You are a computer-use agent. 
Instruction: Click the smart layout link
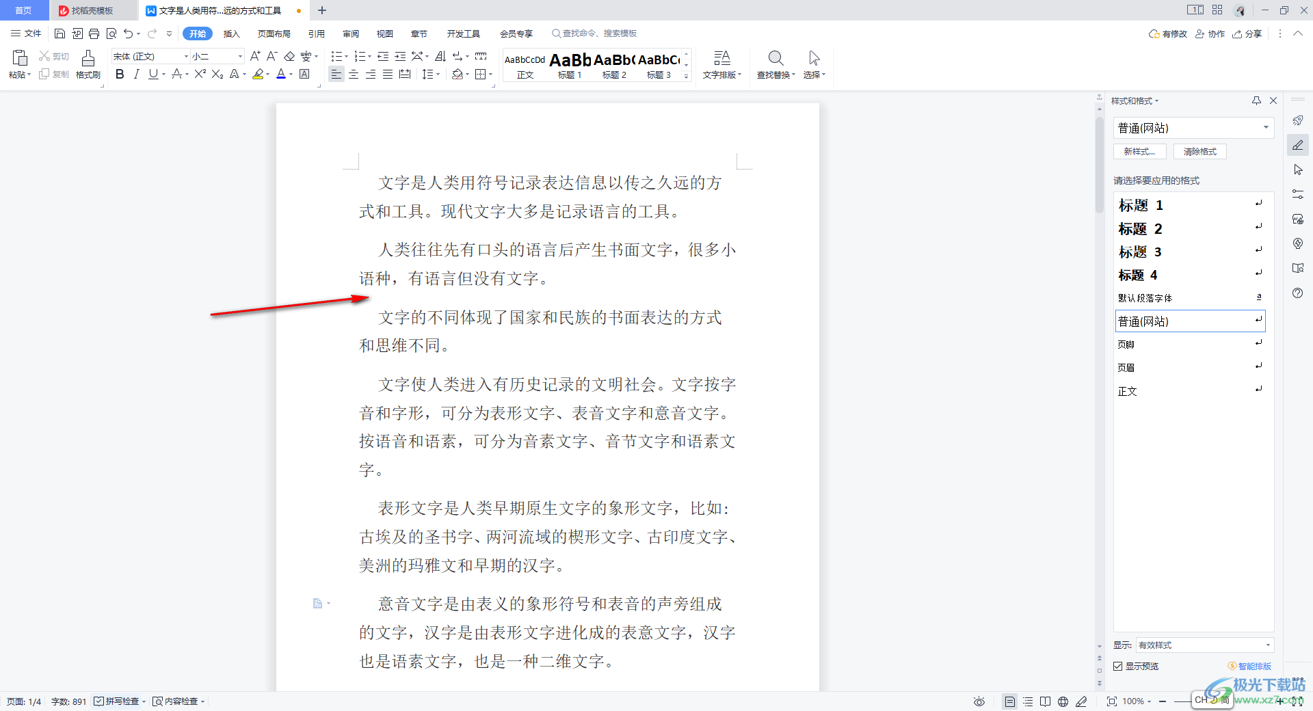pyautogui.click(x=1250, y=666)
